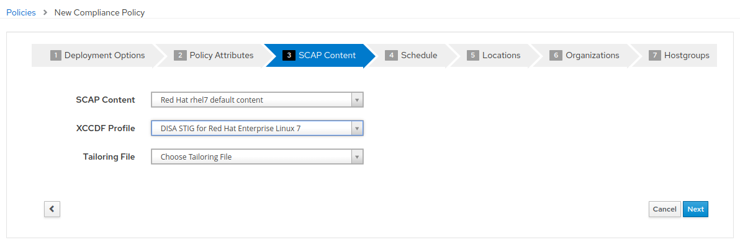Screen dimensions: 740x245
Task: Click the step number 3 badge
Action: (288, 56)
